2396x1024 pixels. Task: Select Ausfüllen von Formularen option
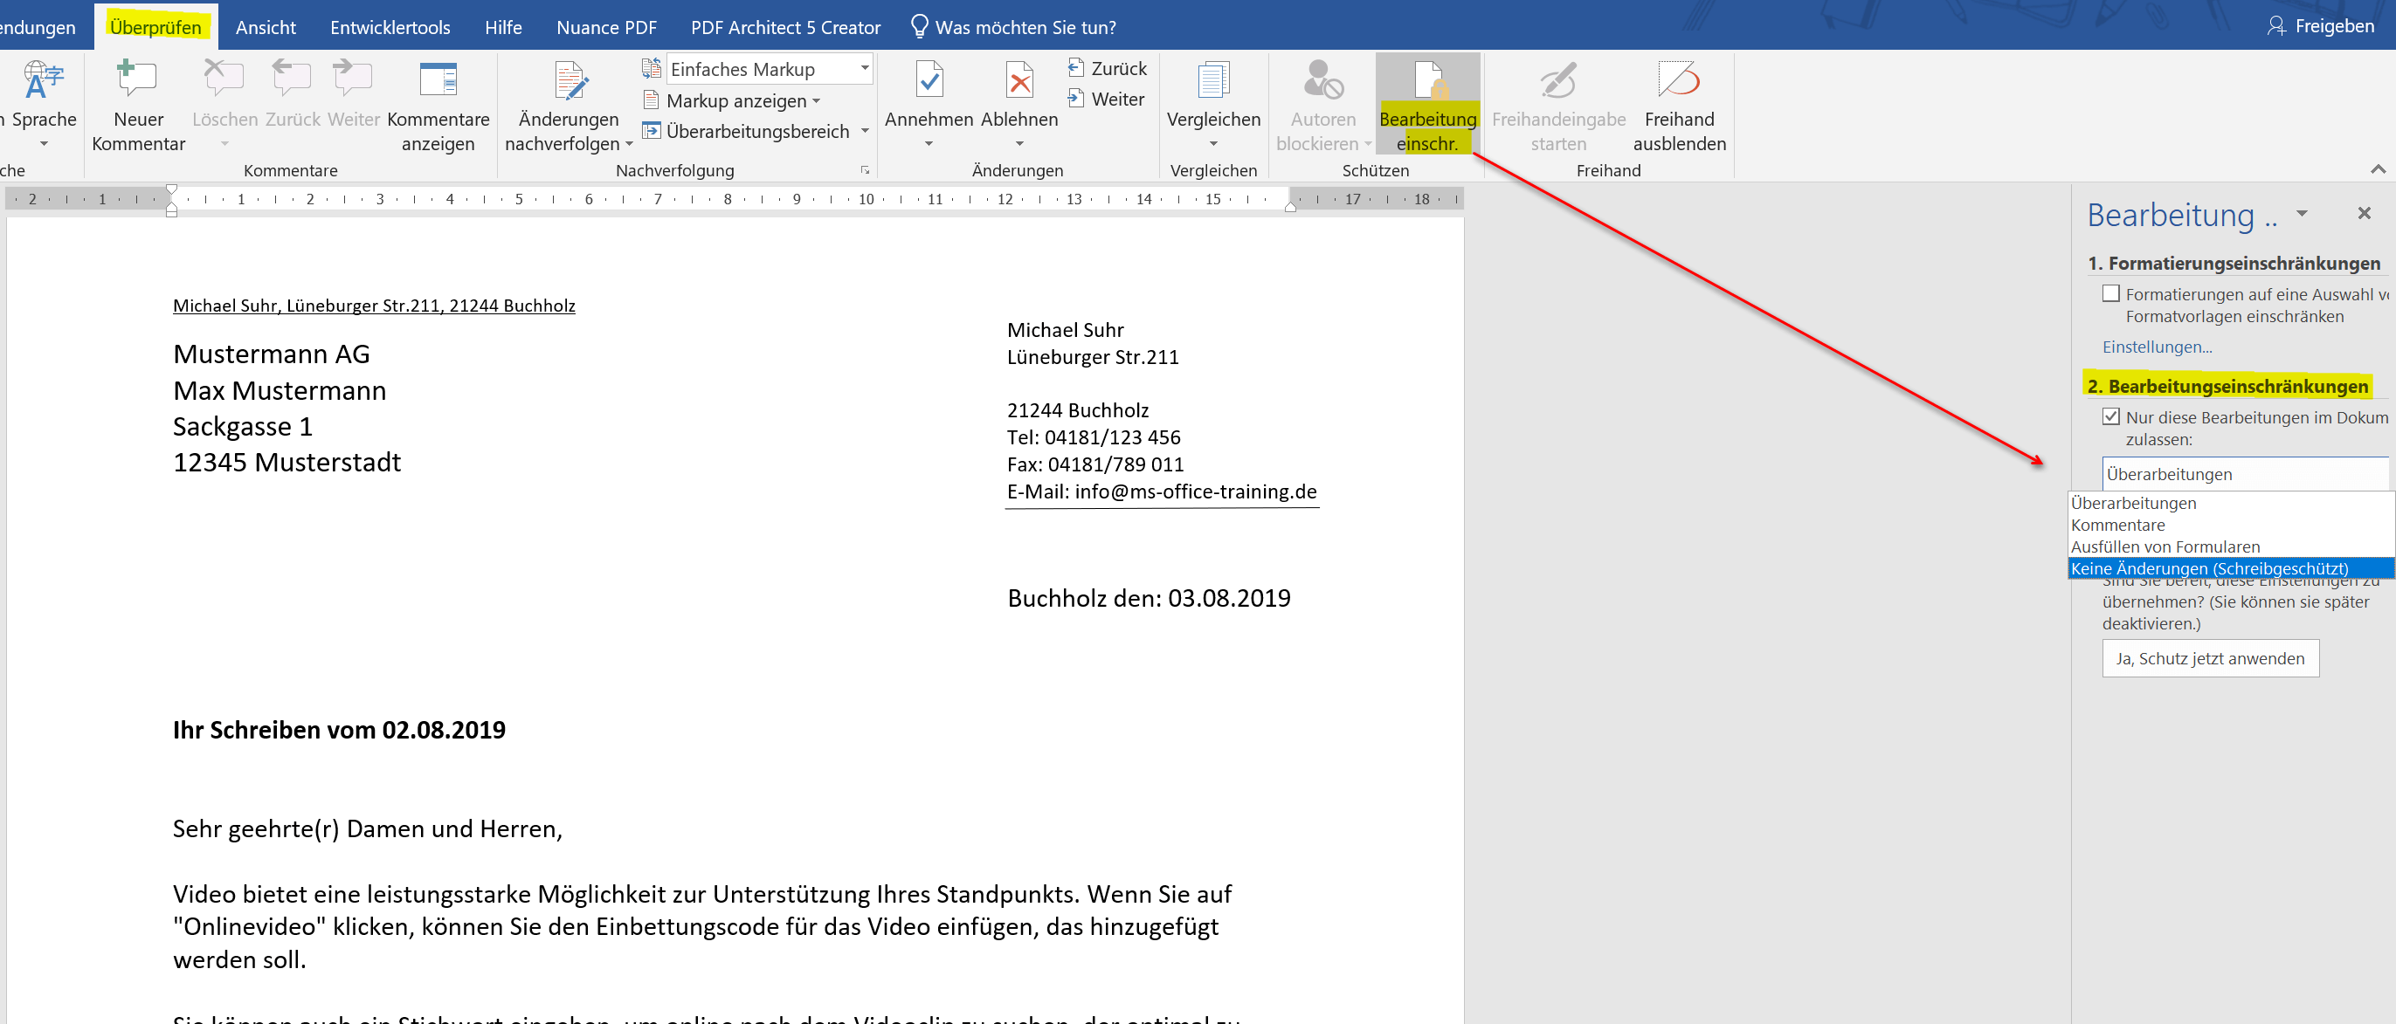(2232, 546)
